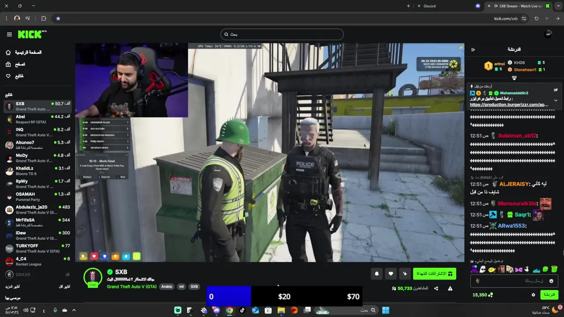
Task: Click the SXB streamer avatar with LIVE badge
Action: 93,277
